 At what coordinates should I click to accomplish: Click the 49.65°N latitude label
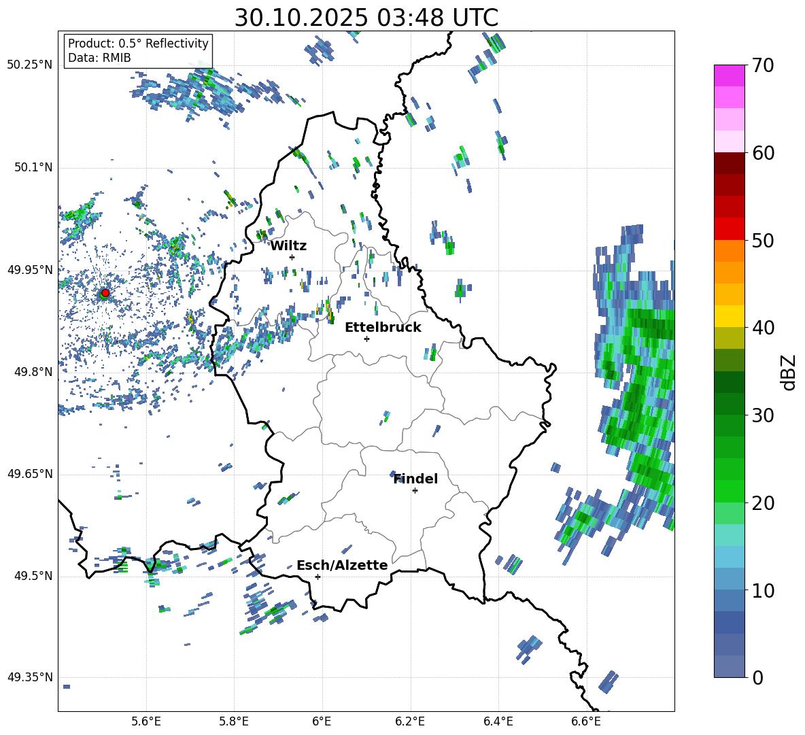click(30, 474)
